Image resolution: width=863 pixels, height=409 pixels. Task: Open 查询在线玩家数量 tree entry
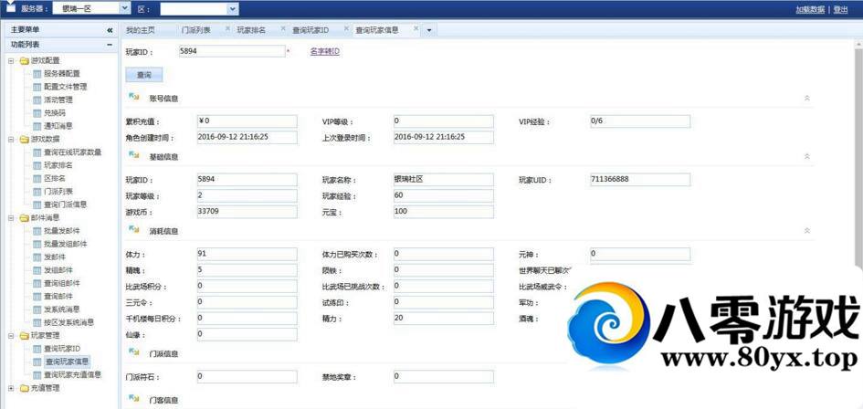coord(73,152)
